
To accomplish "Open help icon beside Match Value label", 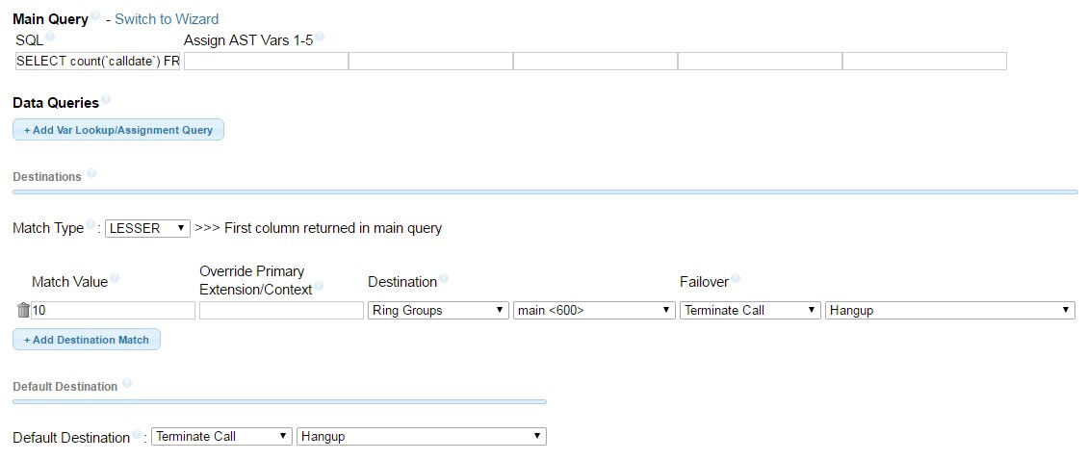I will [x=115, y=278].
